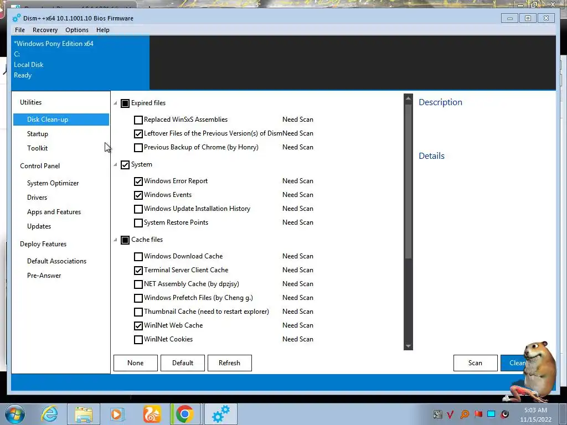567x425 pixels.
Task: Switch to the Drivers section
Action: tap(37, 198)
